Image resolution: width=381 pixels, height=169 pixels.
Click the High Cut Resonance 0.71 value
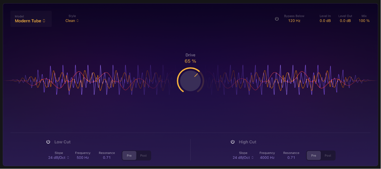pos(291,158)
